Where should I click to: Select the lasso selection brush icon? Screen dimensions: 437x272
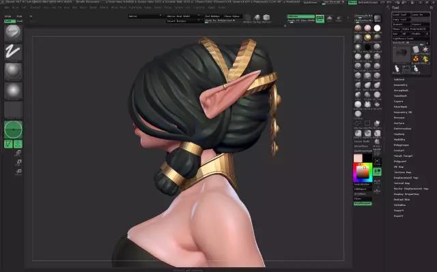(x=358, y=123)
